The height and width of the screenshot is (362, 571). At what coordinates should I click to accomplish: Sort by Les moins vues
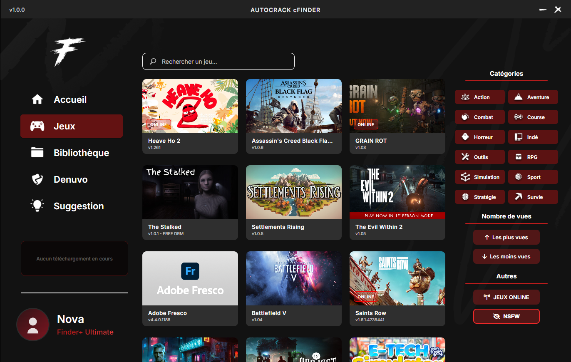506,256
